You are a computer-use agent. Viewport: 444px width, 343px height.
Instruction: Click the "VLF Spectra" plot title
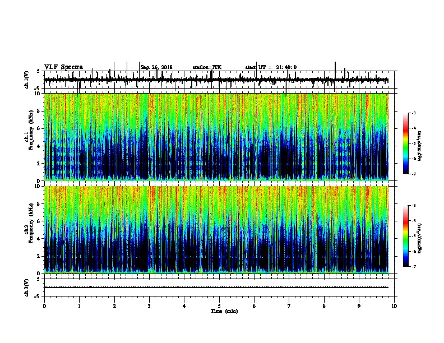pyautogui.click(x=63, y=67)
